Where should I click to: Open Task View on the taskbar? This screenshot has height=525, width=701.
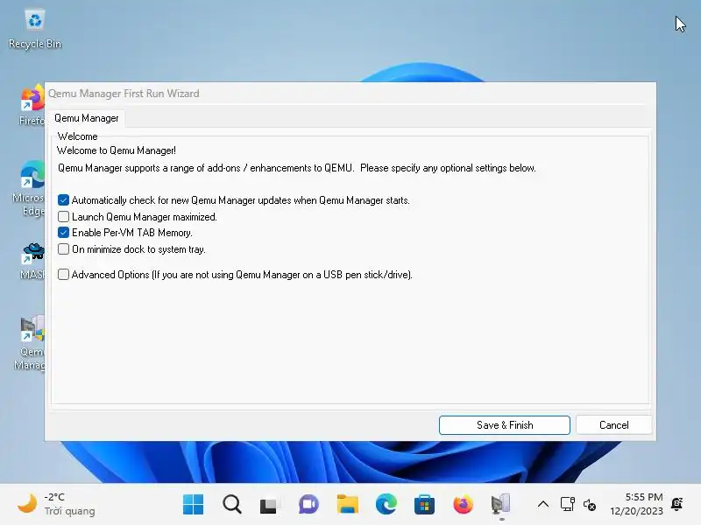pyautogui.click(x=268, y=506)
